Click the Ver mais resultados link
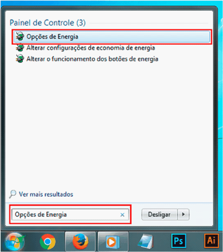Image resolution: width=223 pixels, height=252 pixels. 46,194
